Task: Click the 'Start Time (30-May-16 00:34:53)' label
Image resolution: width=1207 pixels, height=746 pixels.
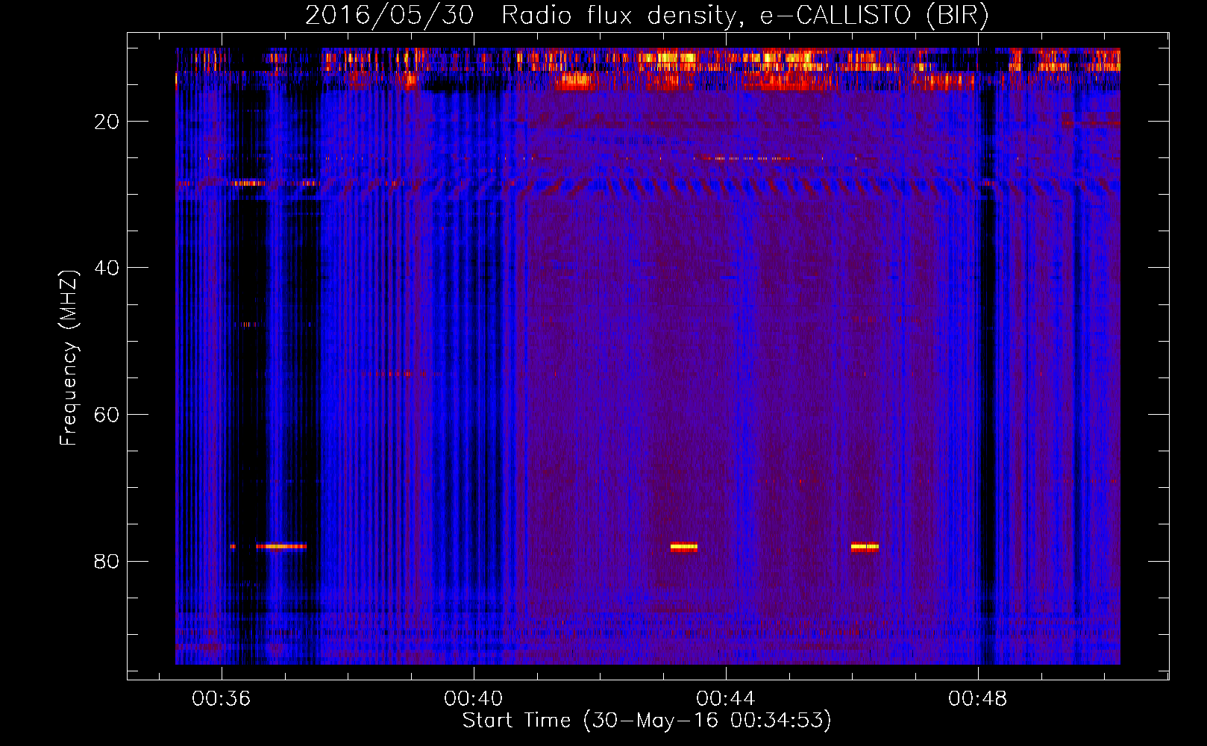Action: (x=647, y=721)
